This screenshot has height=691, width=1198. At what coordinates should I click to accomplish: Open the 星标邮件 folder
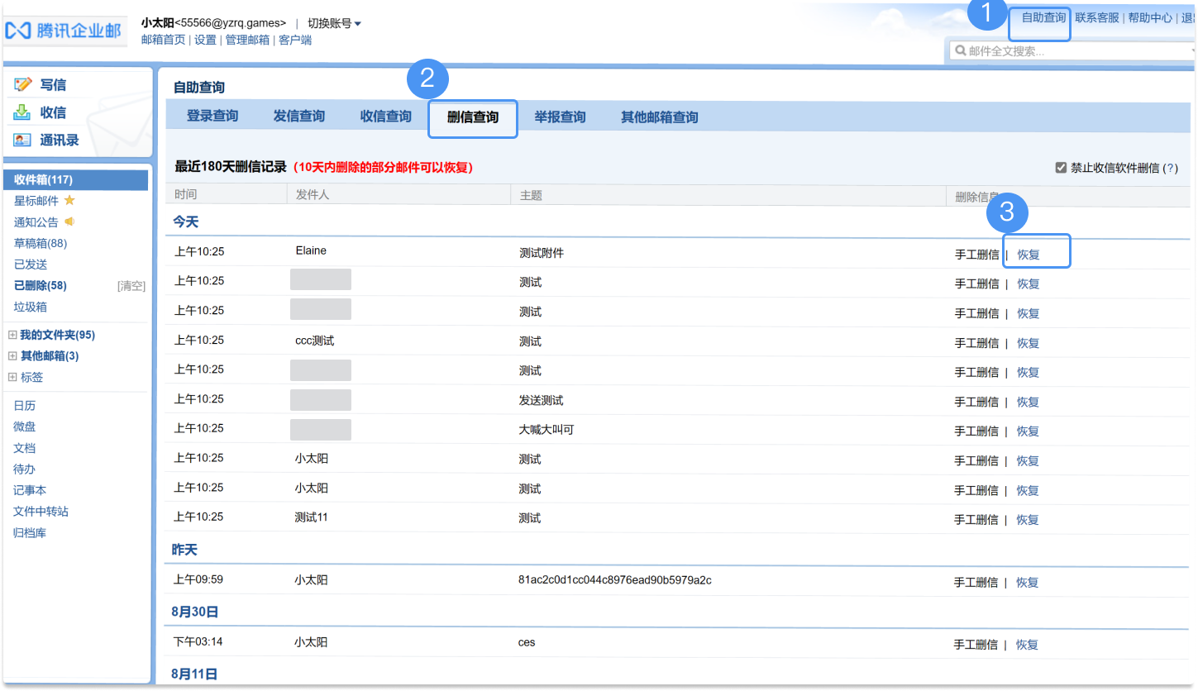pyautogui.click(x=36, y=201)
